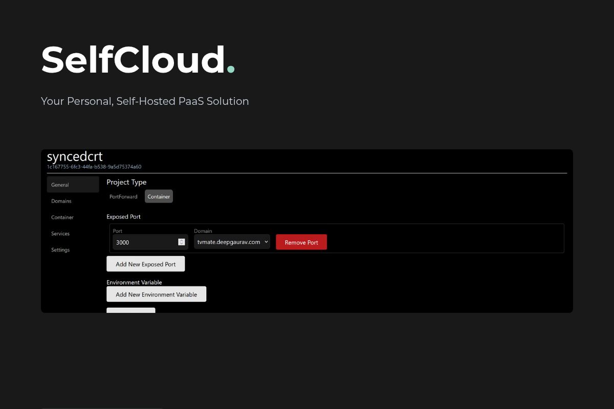614x409 pixels.
Task: Add a new exposed port
Action: [x=145, y=264]
